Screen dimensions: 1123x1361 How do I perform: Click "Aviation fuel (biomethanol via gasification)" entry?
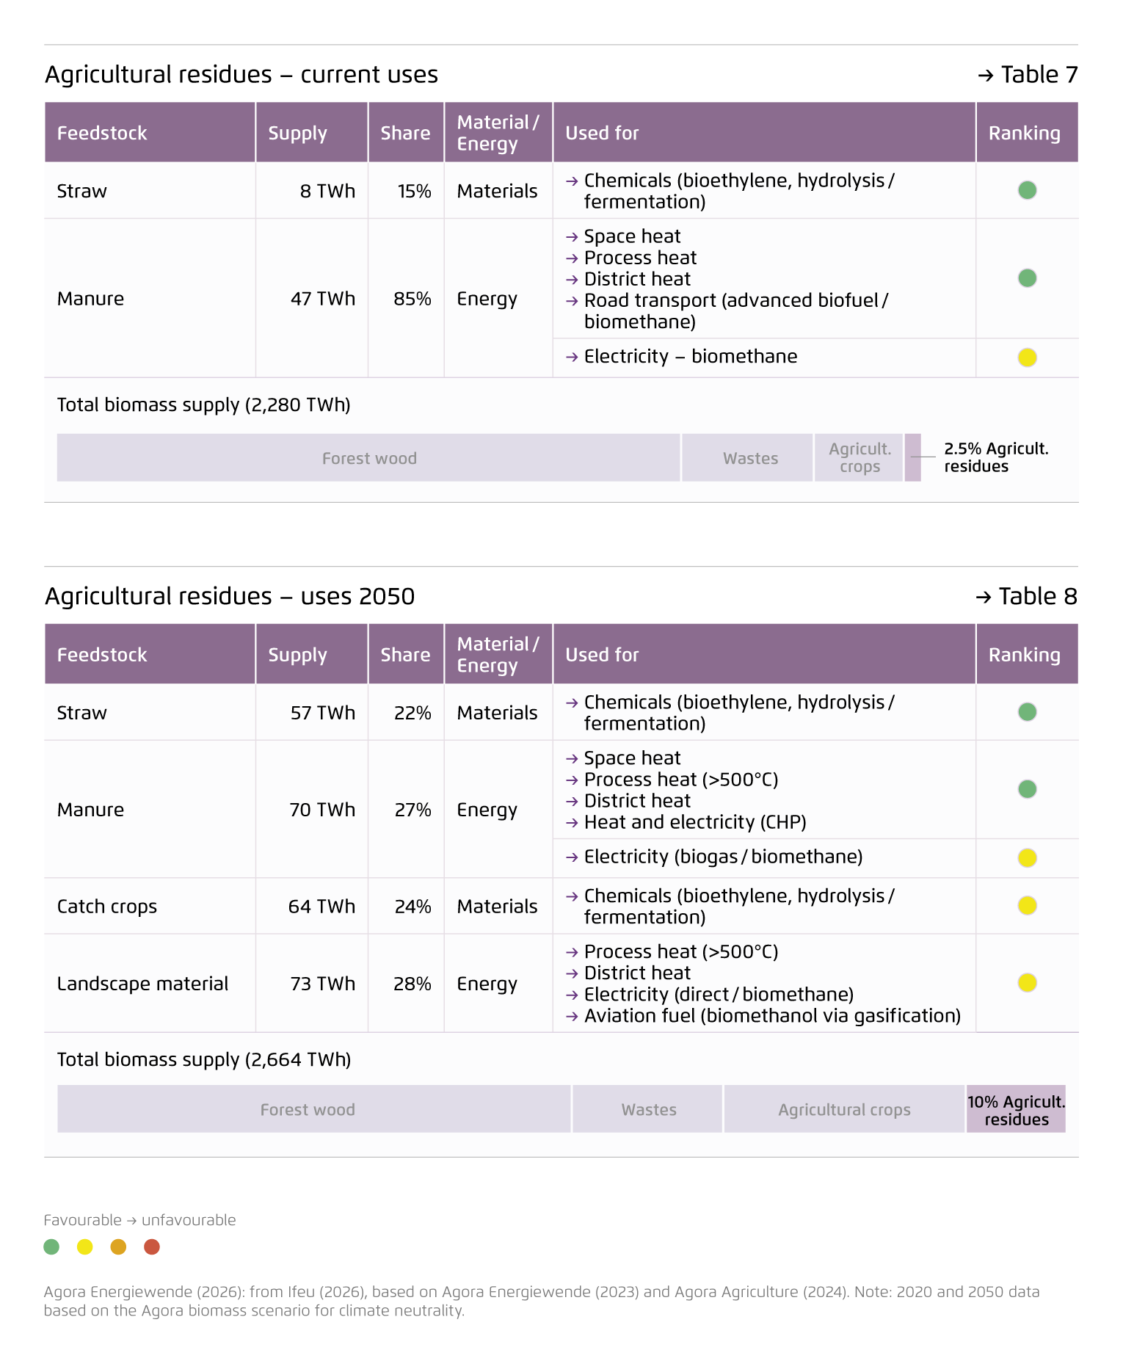coord(763,1016)
